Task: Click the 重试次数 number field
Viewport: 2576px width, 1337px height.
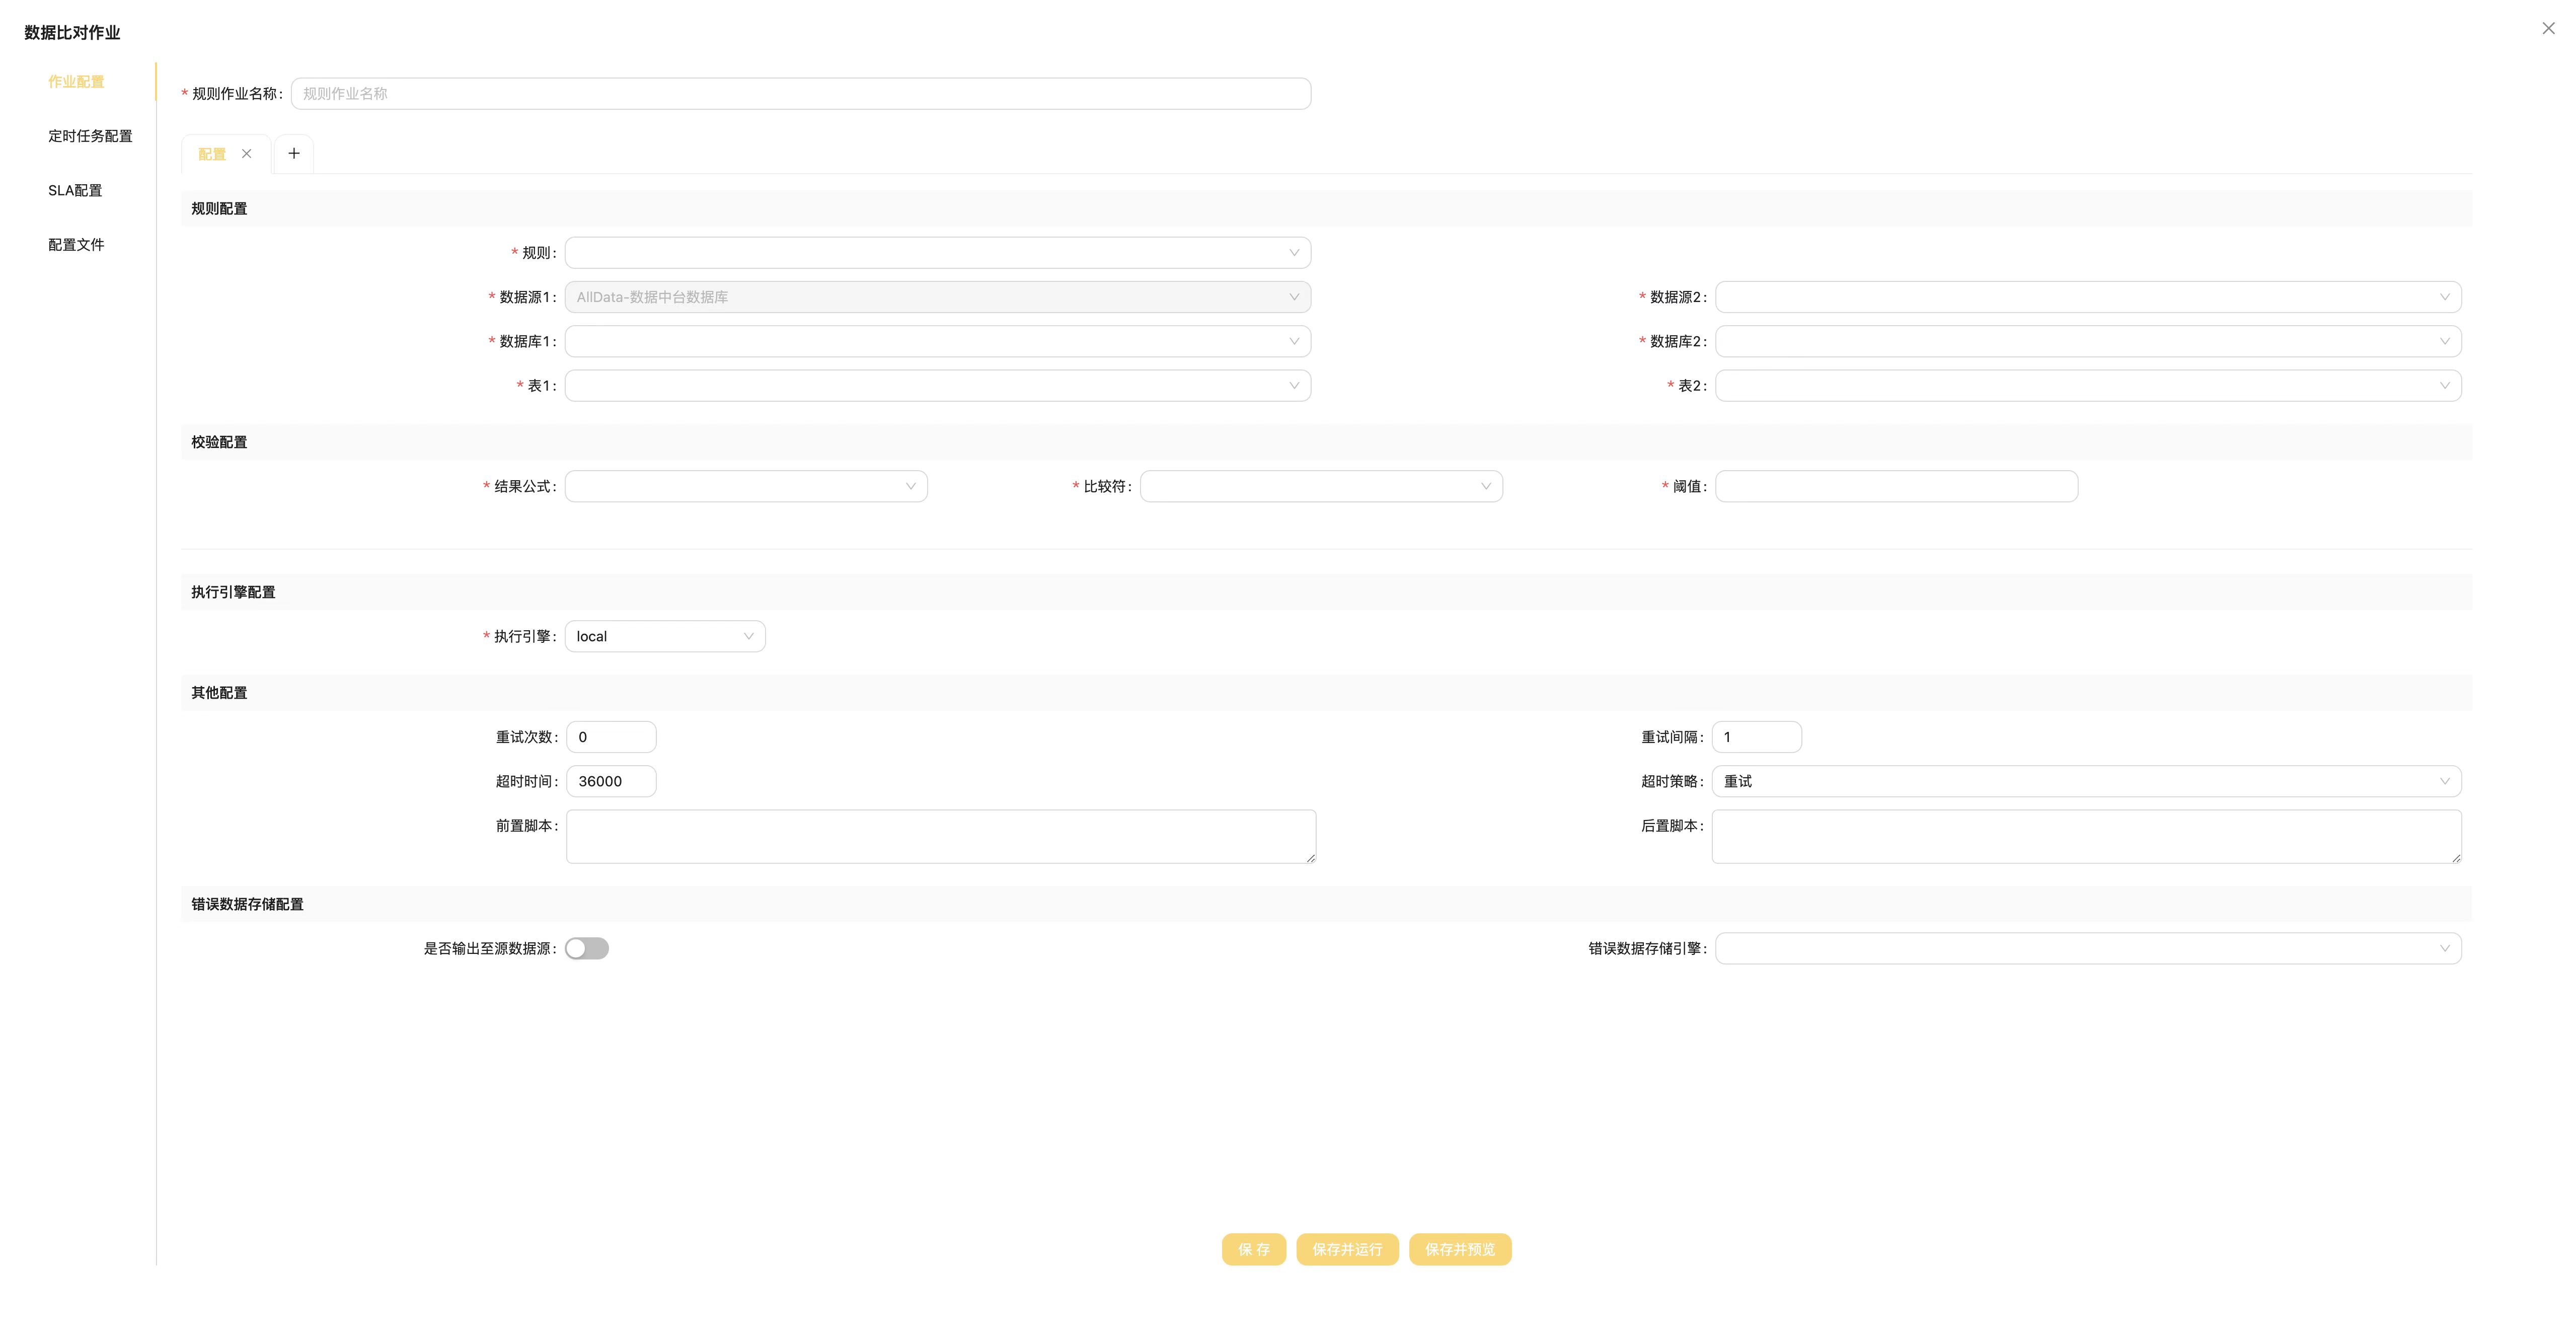Action: click(611, 738)
